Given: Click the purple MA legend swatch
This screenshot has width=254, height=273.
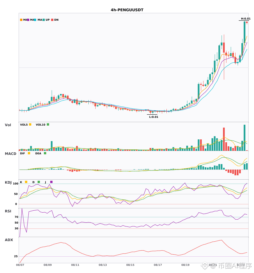Looking at the screenshot, I should [x=28, y=20].
